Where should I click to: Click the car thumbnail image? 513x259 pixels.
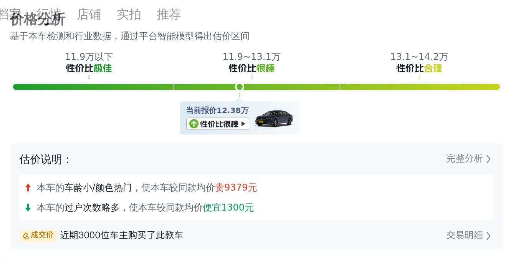coord(274,118)
